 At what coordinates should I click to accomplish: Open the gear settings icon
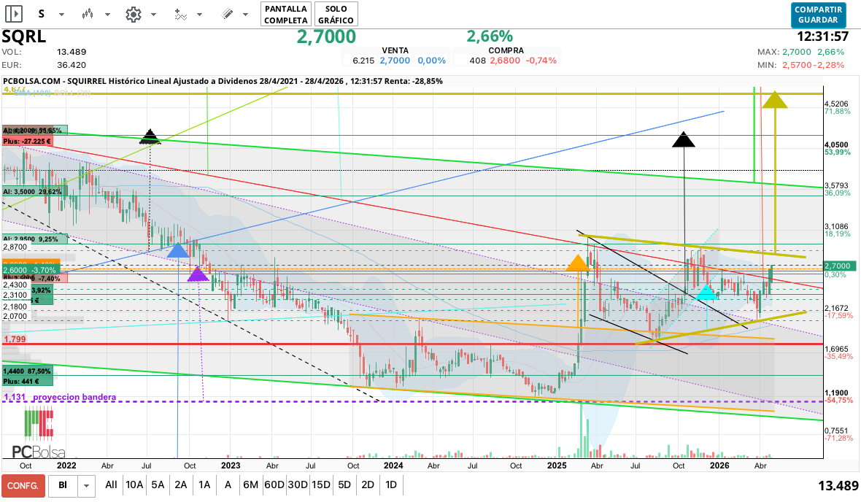click(133, 14)
